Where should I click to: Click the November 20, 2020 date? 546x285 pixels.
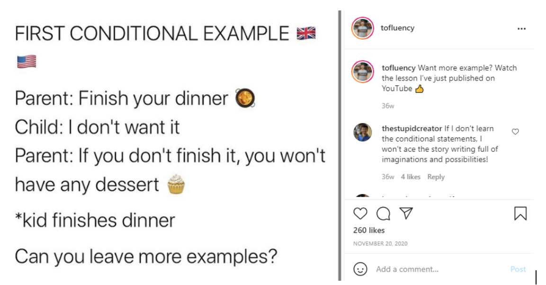click(380, 244)
